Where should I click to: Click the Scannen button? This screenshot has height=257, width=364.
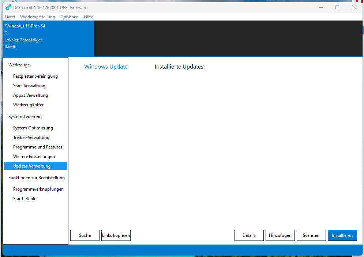click(311, 235)
